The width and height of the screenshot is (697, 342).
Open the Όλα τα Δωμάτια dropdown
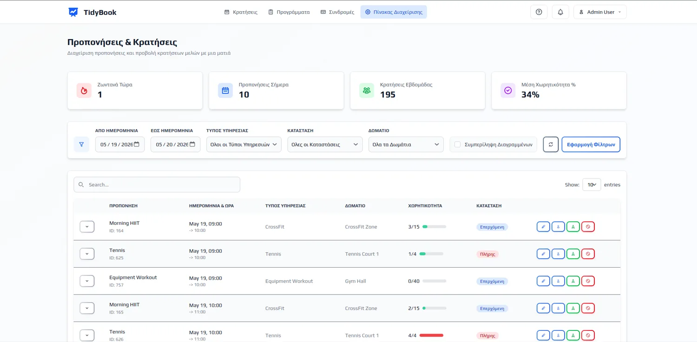point(406,145)
